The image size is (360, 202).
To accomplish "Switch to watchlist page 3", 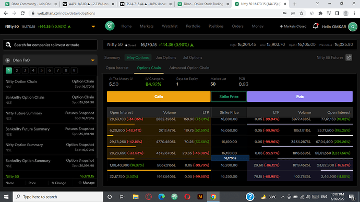I will tap(25, 70).
